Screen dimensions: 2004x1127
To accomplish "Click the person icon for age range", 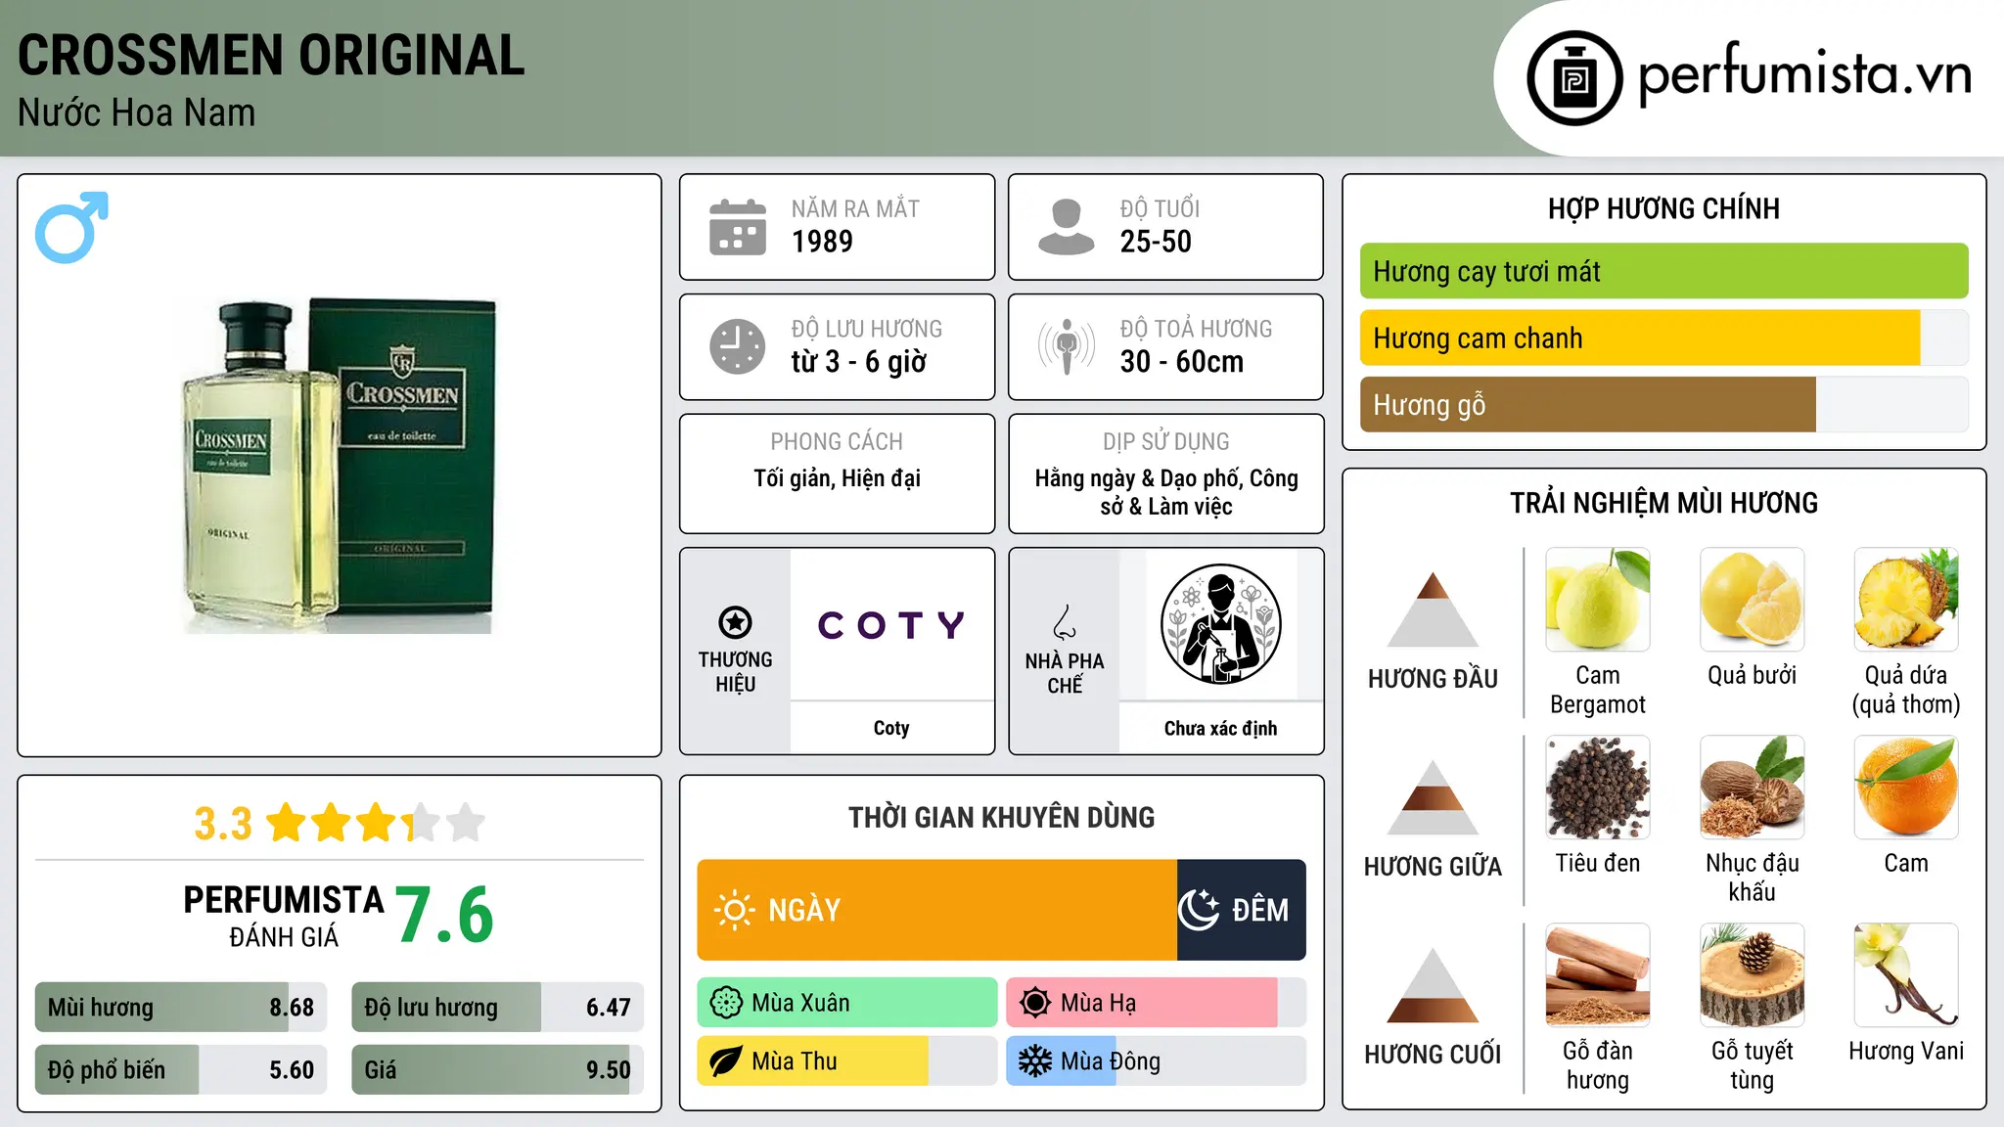I will [1067, 227].
